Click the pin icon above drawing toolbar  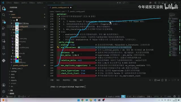click(x=17, y=20)
